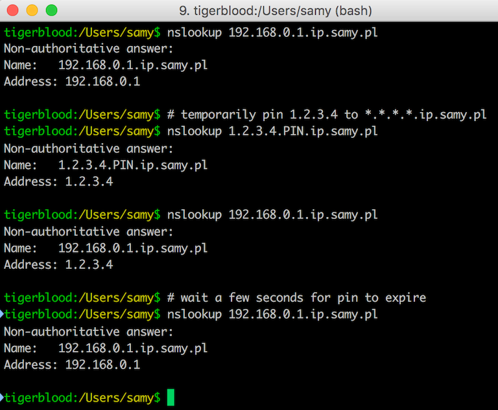The image size is (498, 410).
Task: Click 'Address: 192.168.0.1' just above the pin comment
Action: click(x=72, y=82)
